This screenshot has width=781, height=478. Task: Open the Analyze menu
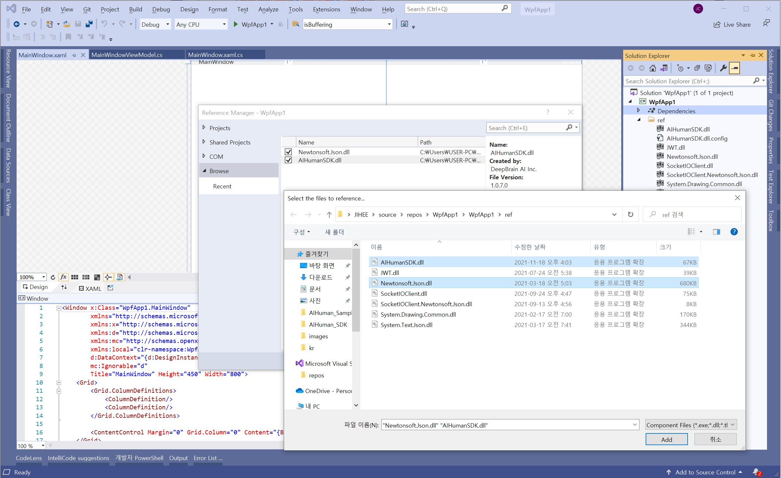click(x=268, y=9)
